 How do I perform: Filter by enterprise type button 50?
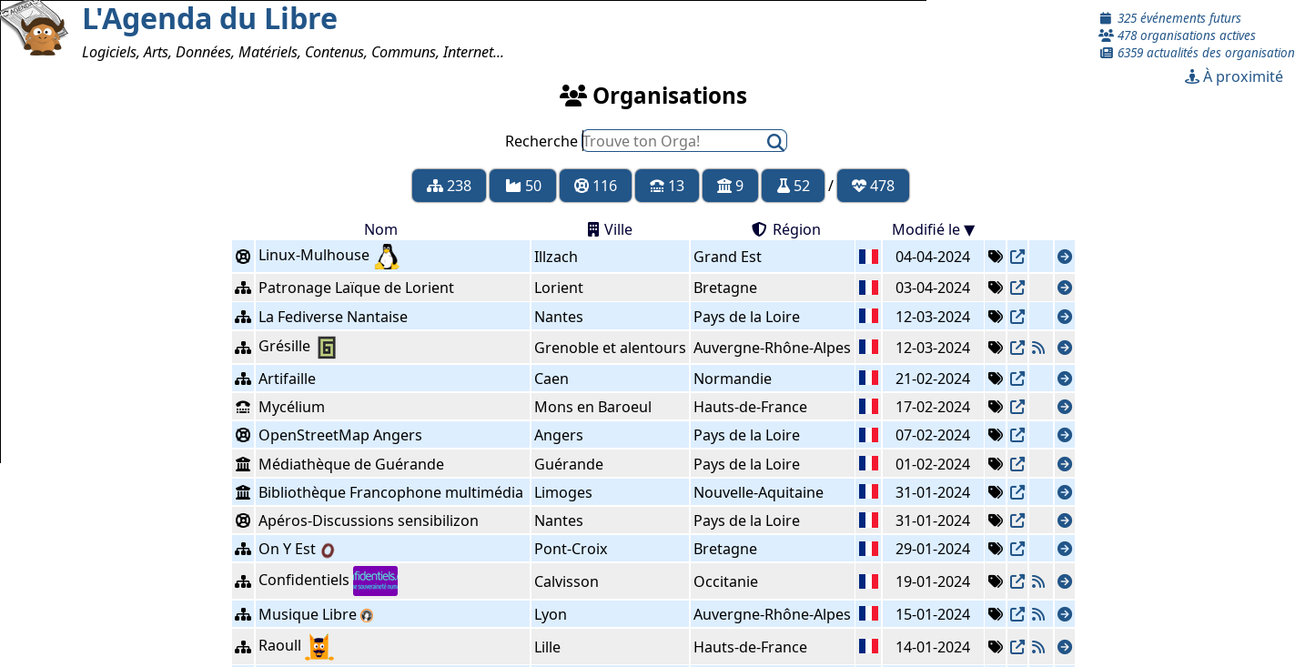click(x=523, y=186)
